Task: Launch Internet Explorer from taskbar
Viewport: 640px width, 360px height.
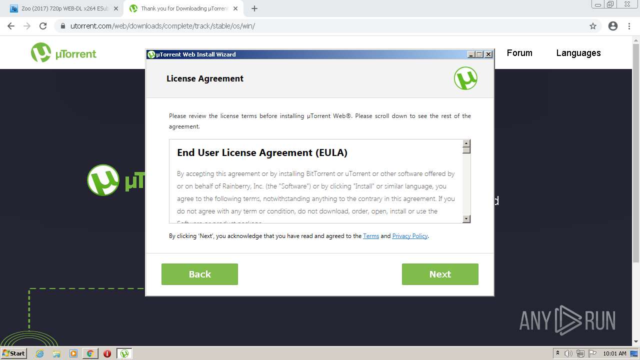Action: (x=39, y=353)
